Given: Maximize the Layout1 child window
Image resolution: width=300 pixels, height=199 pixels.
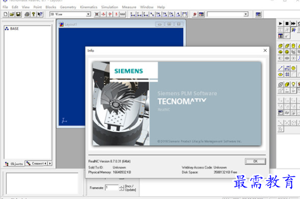Looking at the screenshot, I should pyautogui.click(x=169, y=24).
